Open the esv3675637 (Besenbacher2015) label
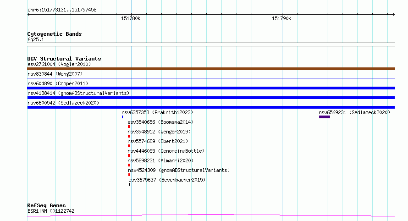408x221 pixels. (x=167, y=180)
